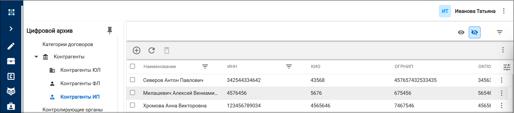Click the add record plus icon

pos(137,50)
